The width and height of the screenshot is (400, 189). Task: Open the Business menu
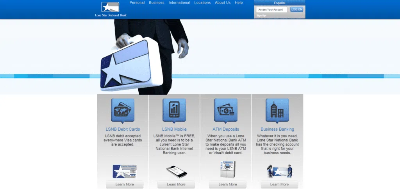pyautogui.click(x=157, y=3)
